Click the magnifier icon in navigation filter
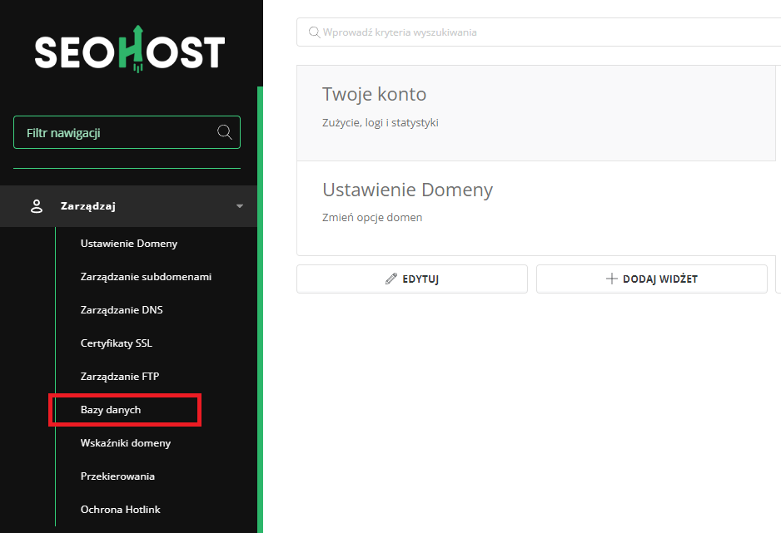Image resolution: width=781 pixels, height=533 pixels. tap(224, 132)
